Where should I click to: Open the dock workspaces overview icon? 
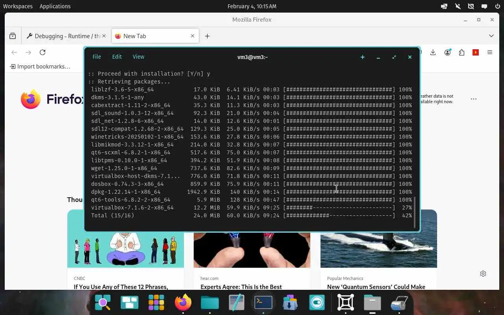pyautogui.click(x=130, y=302)
